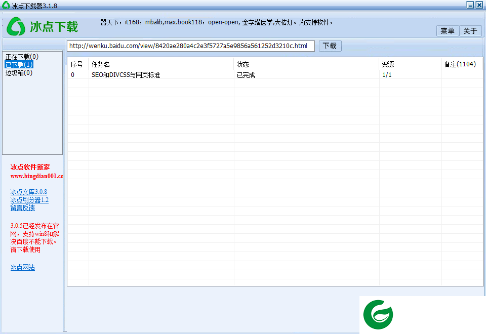This screenshot has width=486, height=334.
Task: Close the 冰点下载器 window
Action: (479, 5)
